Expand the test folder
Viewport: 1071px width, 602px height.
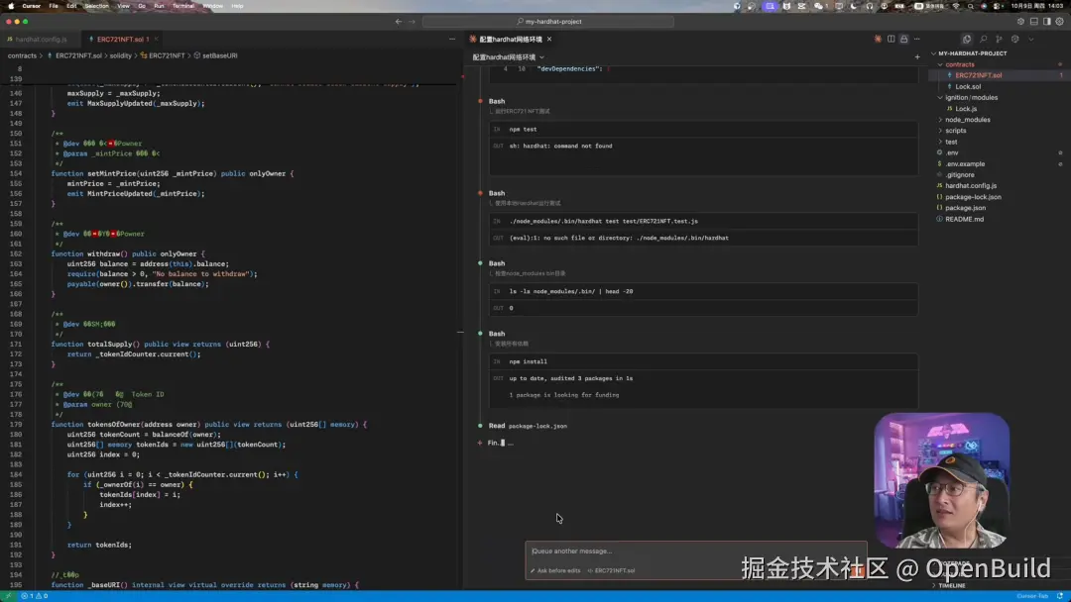[x=950, y=142]
